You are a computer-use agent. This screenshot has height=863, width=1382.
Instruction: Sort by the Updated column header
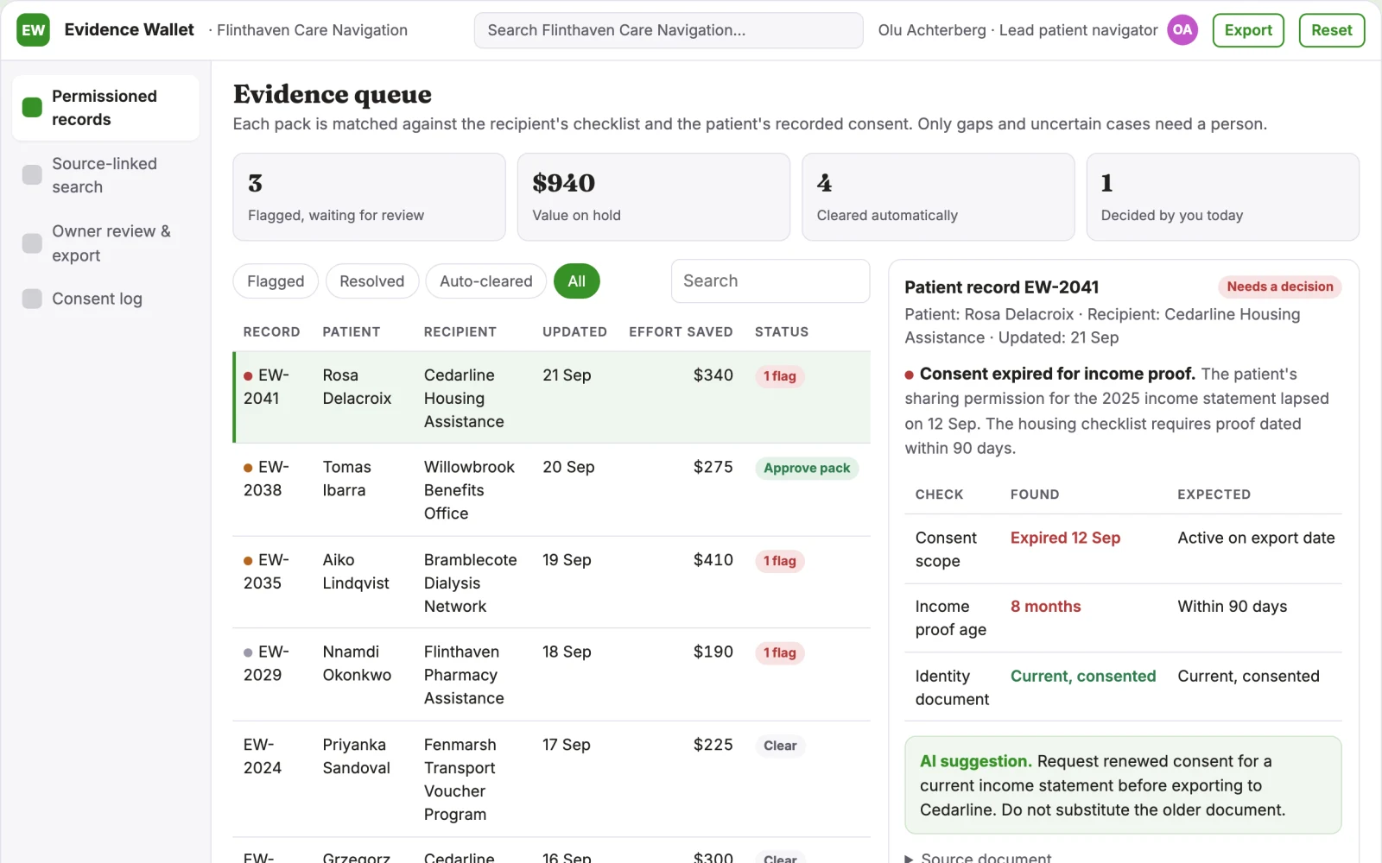(574, 331)
